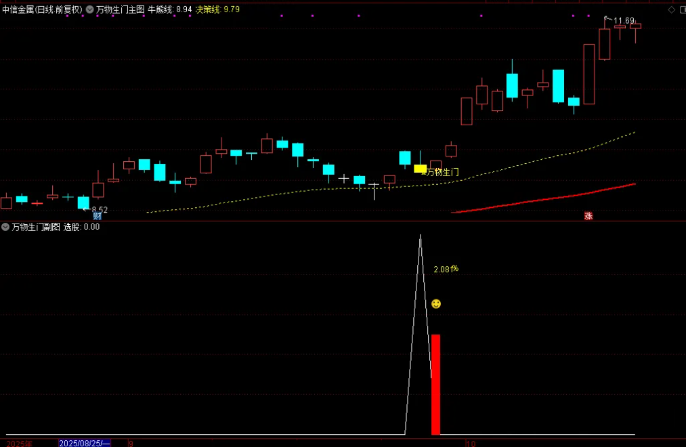The width and height of the screenshot is (686, 447).
Task: Expand the 万物生门副图 indicator dropdown
Action: (5, 227)
